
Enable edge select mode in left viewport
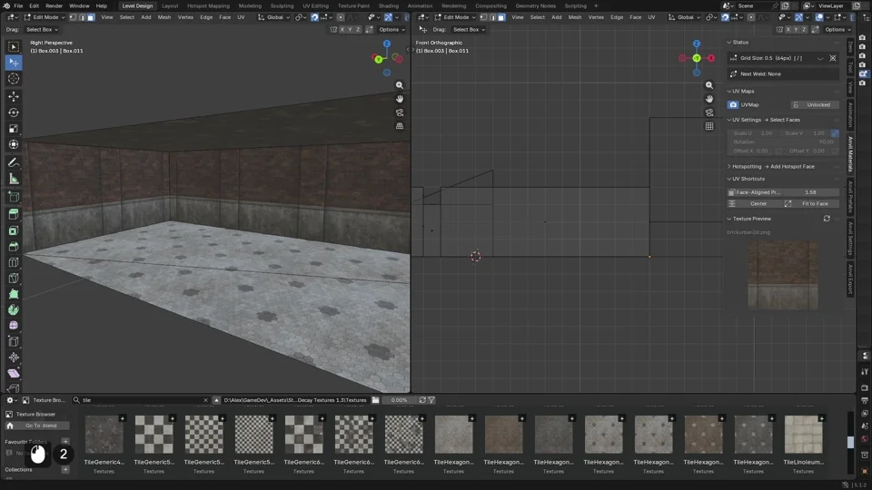(x=82, y=17)
